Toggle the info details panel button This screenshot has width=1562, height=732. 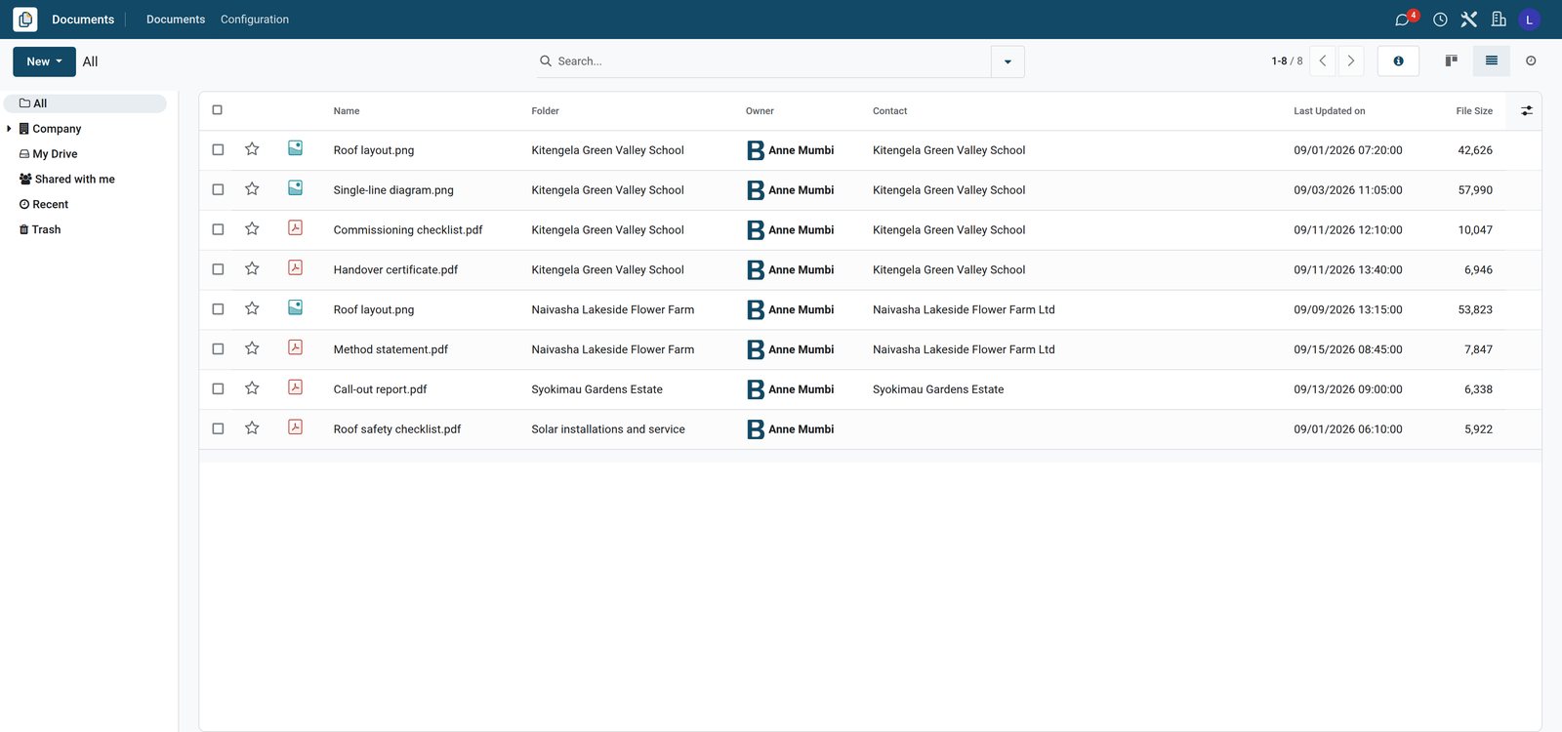[1398, 61]
